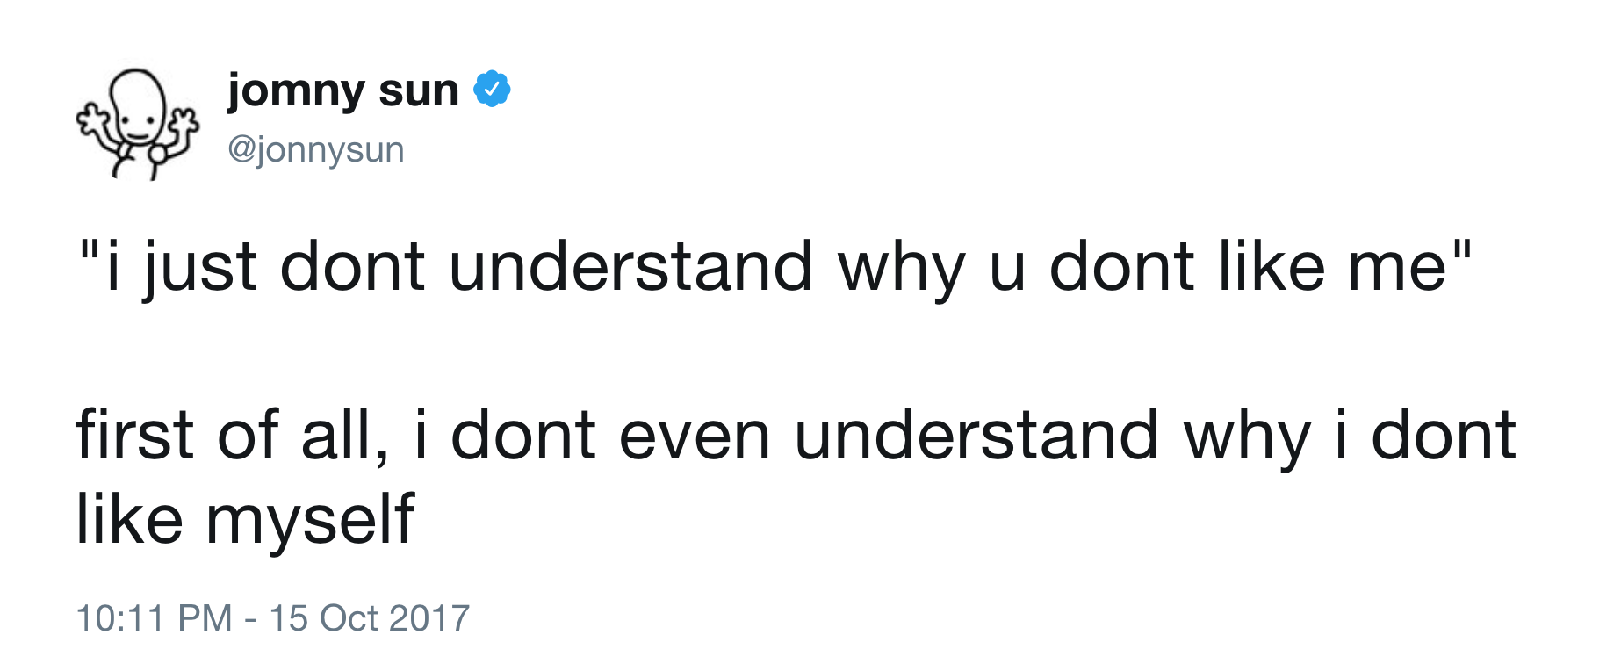Click the 15 Oct 2017 date text
1621x671 pixels.
pos(369,618)
